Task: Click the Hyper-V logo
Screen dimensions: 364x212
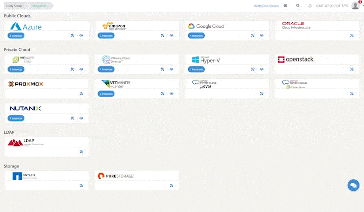Action: [x=206, y=60]
